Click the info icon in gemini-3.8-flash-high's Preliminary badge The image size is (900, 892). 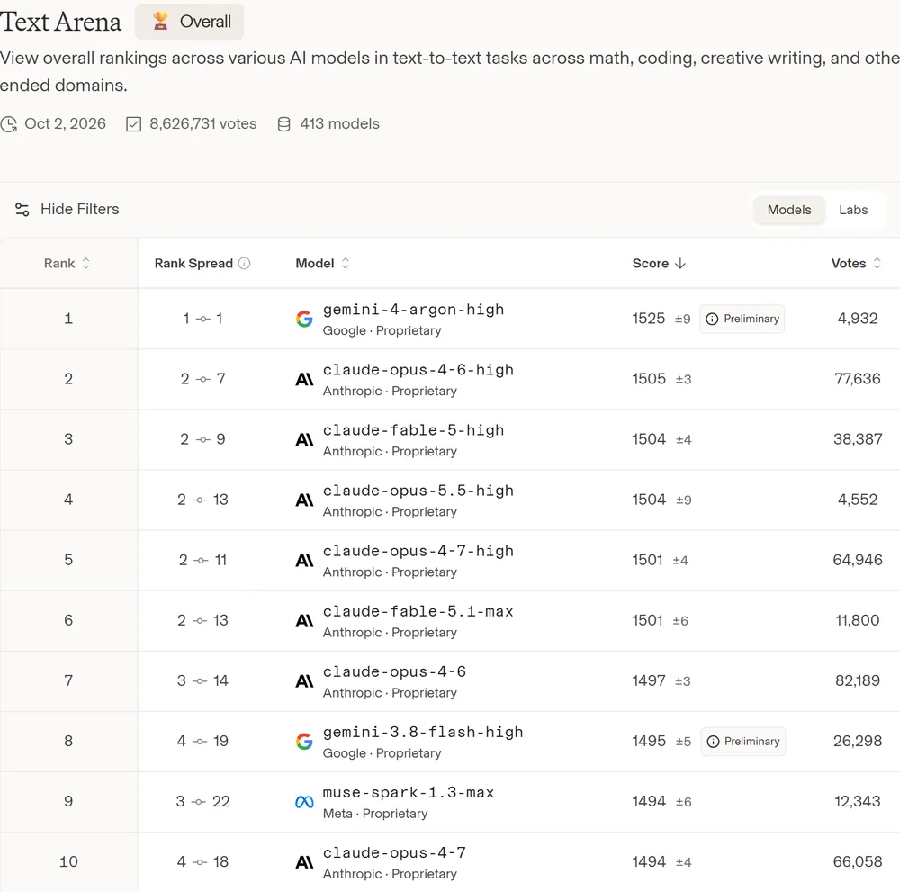tap(713, 742)
